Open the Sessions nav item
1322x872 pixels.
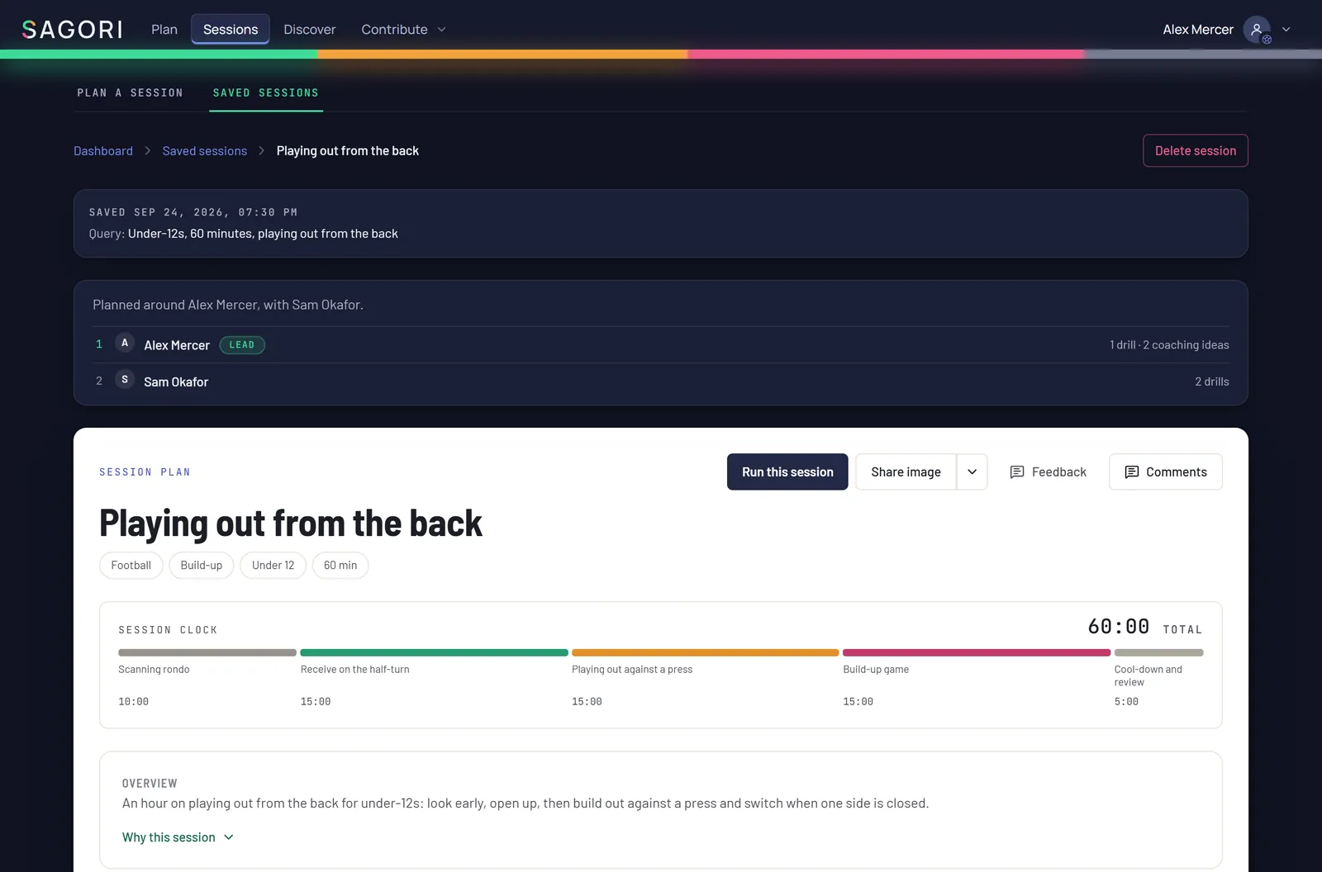tap(231, 30)
